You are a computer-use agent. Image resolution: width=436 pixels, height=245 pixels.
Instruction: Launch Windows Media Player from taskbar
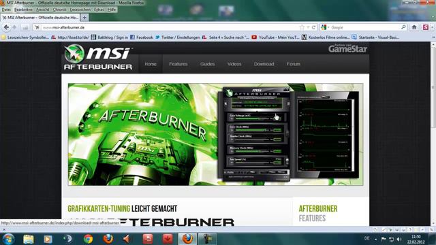pos(48,239)
